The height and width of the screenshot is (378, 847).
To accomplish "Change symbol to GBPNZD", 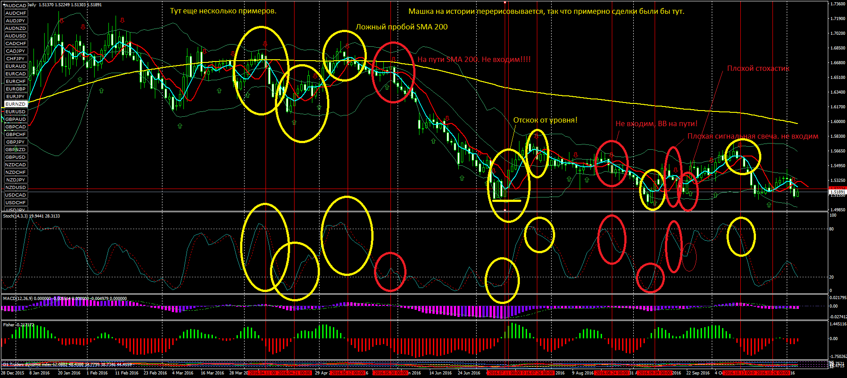I will tap(16, 149).
